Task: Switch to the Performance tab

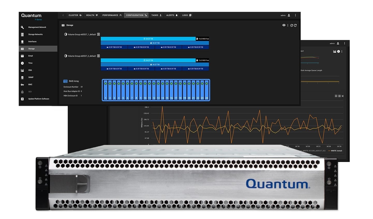Action: tap(112, 15)
